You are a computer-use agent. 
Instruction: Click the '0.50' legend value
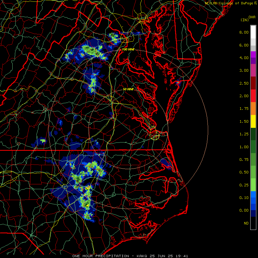tap(244, 172)
